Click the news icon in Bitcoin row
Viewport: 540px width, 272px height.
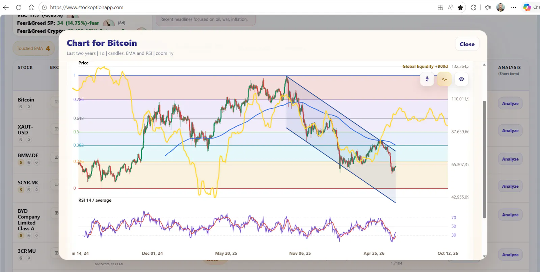coord(56,101)
